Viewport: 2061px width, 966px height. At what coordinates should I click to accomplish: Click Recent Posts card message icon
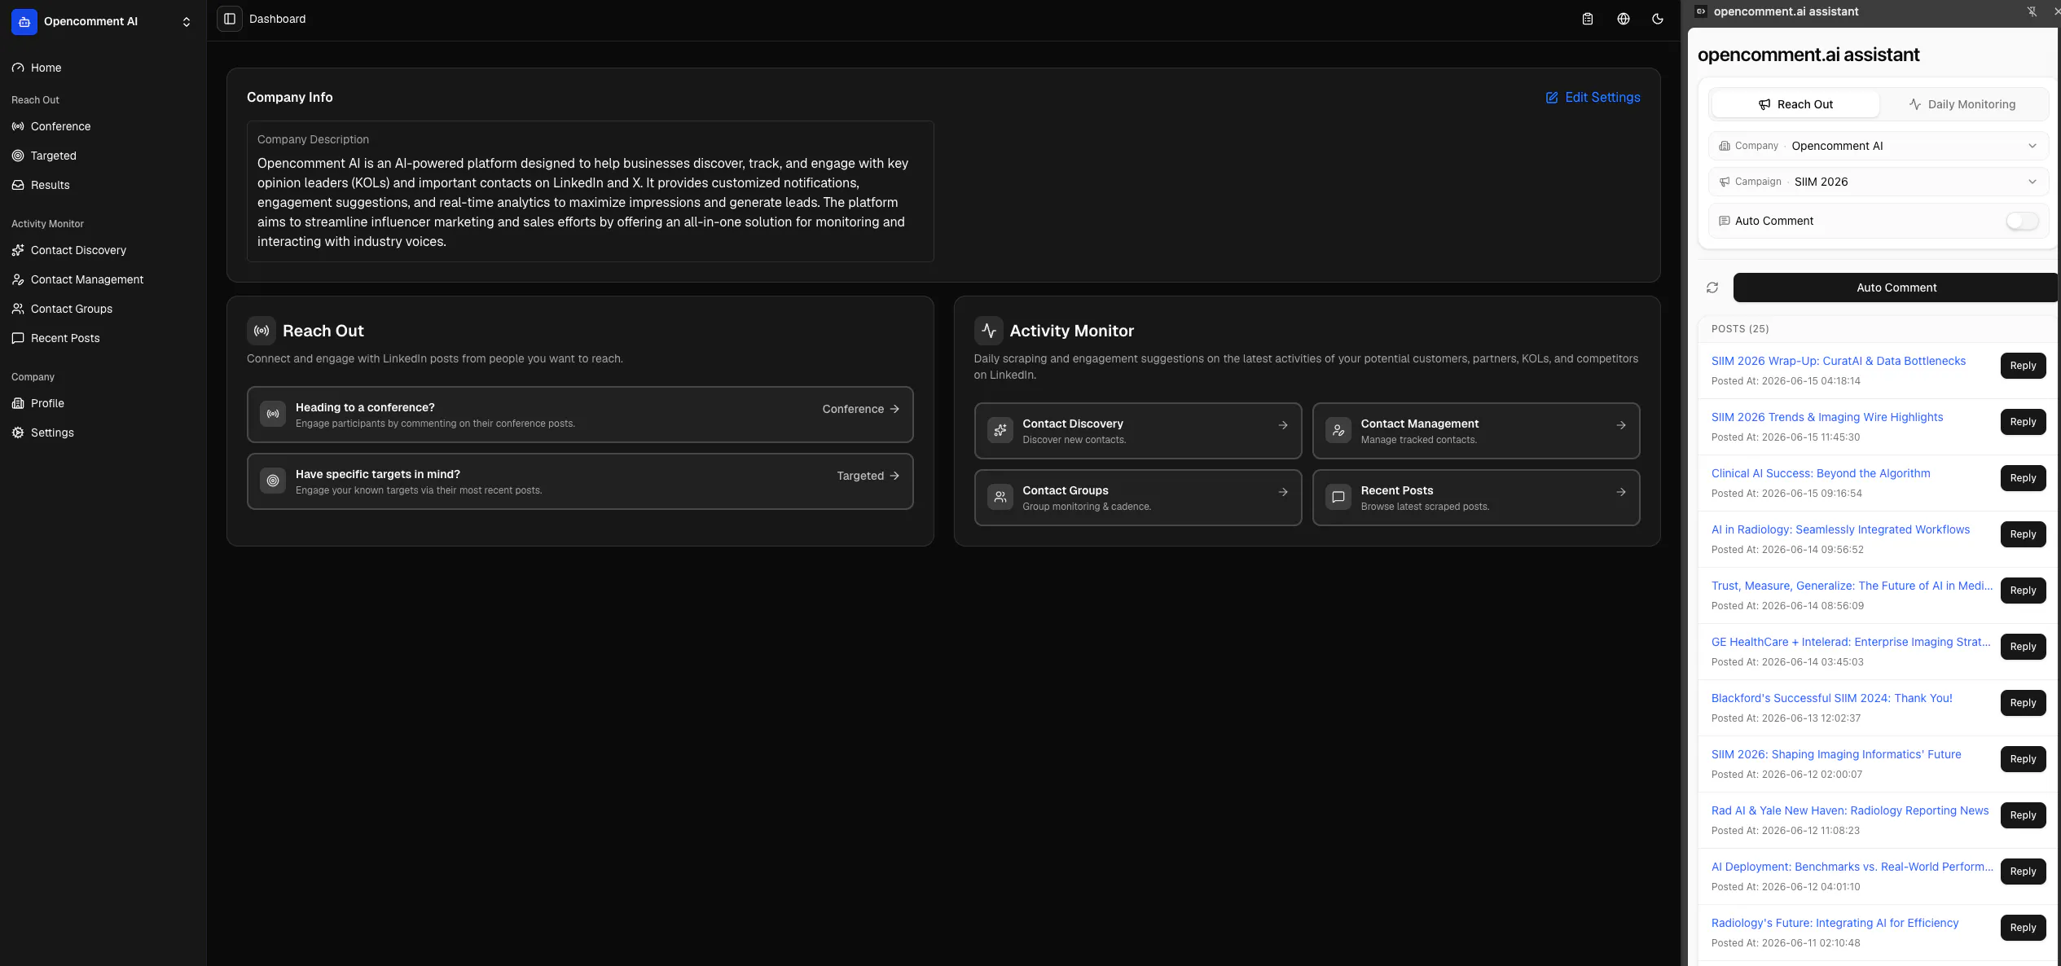tap(1338, 497)
